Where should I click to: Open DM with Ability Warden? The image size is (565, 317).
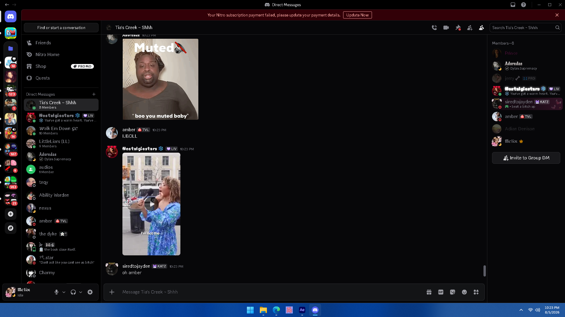click(x=61, y=195)
